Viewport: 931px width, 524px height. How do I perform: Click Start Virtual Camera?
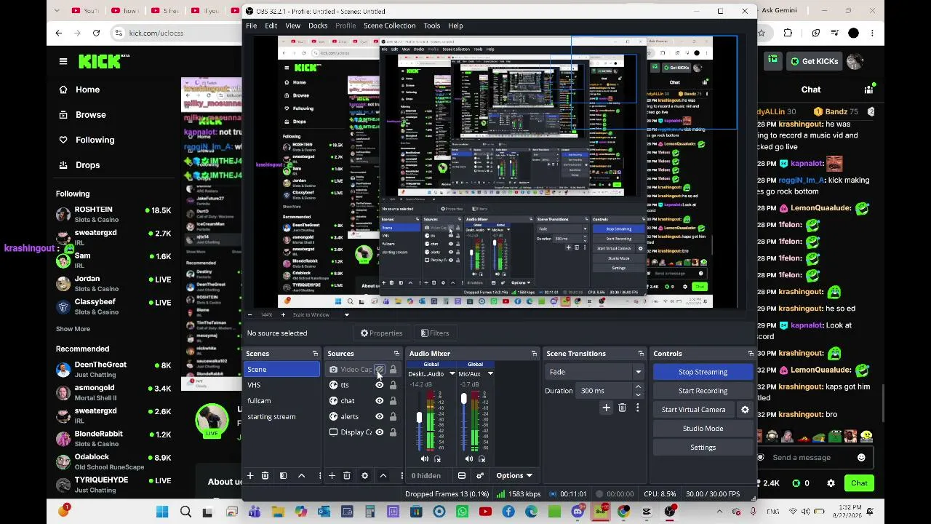tap(693, 410)
